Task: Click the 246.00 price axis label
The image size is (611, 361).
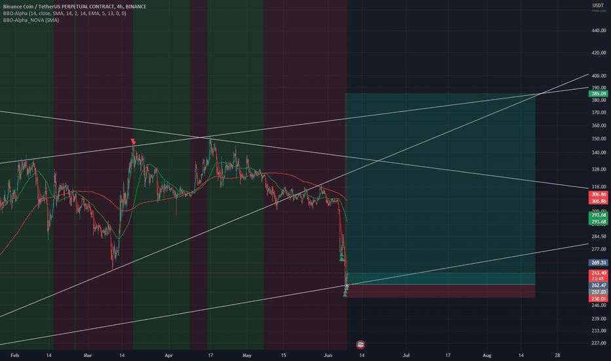Action: (x=598, y=305)
